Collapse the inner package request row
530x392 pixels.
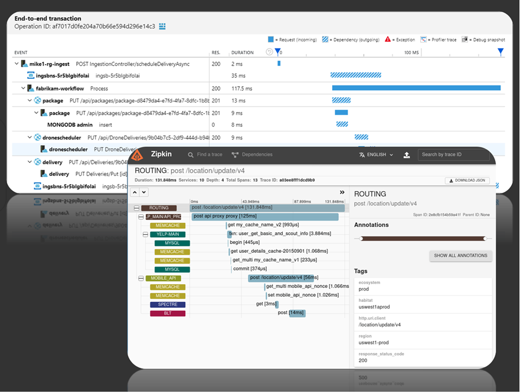[x=36, y=113]
